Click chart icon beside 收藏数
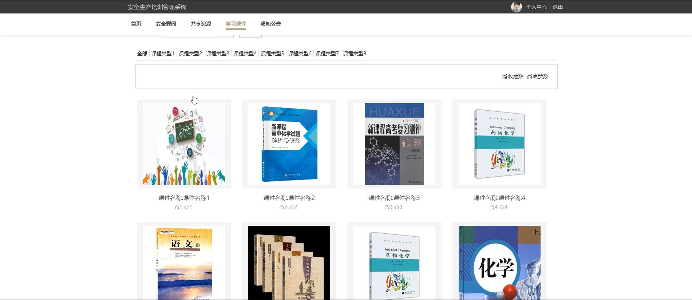 (x=505, y=76)
